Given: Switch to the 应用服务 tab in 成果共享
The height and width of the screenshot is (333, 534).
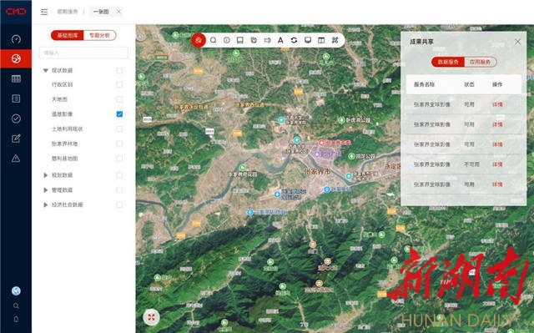Looking at the screenshot, I should tap(481, 62).
